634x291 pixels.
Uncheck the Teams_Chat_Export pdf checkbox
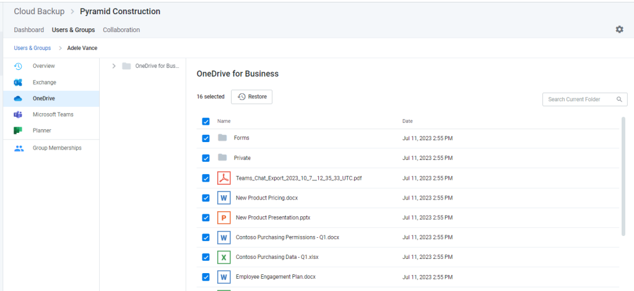pyautogui.click(x=206, y=178)
